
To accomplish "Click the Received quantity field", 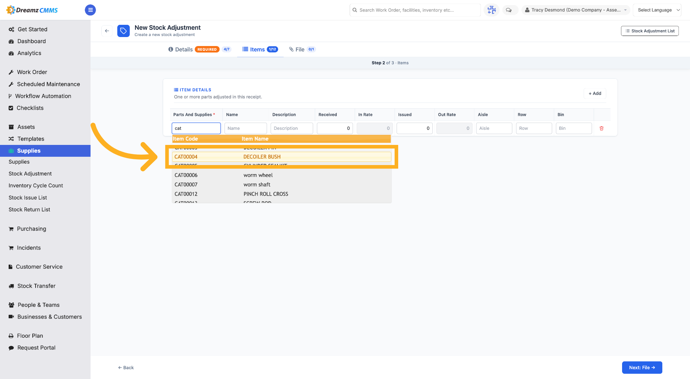I will [335, 128].
